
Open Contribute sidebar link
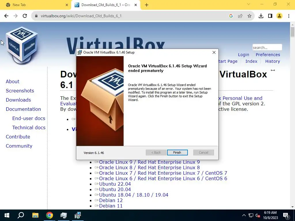coord(18,137)
